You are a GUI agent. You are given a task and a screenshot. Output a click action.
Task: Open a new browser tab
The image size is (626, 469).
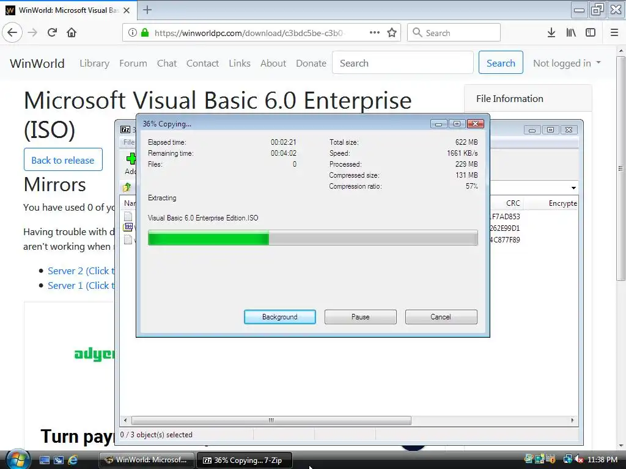147,10
